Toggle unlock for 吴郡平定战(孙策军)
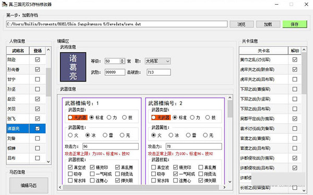Viewport: 313px width, 195px height. pyautogui.click(x=295, y=119)
